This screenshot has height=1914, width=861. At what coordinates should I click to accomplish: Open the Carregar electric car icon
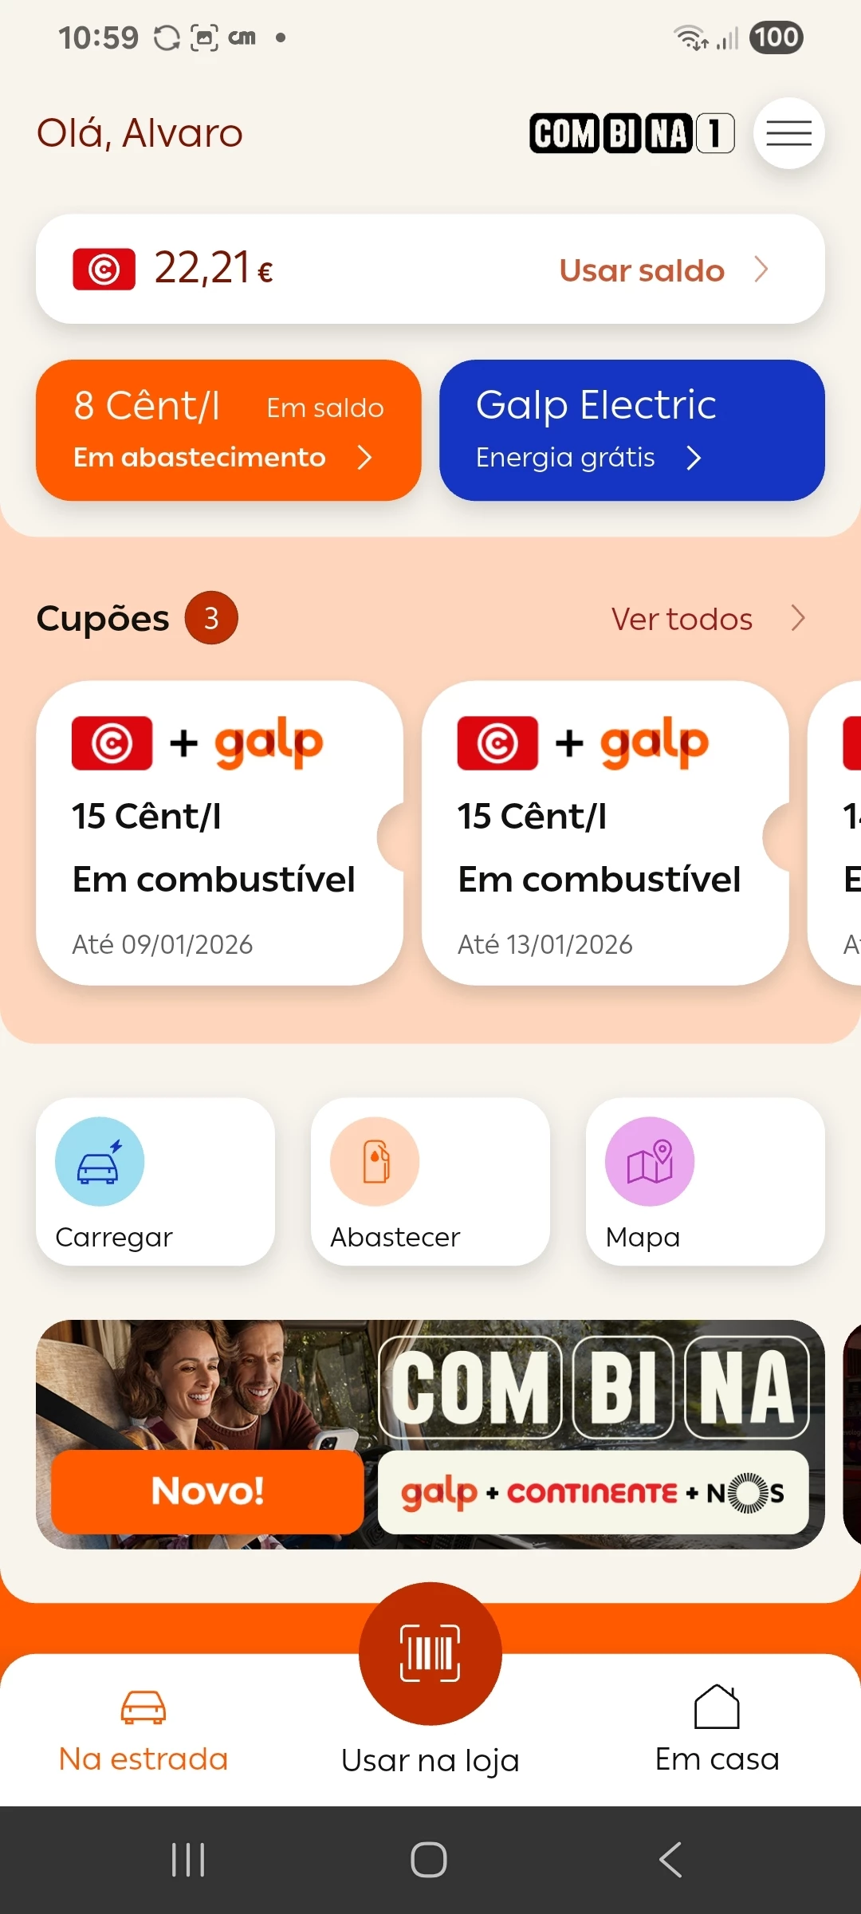click(x=100, y=1161)
